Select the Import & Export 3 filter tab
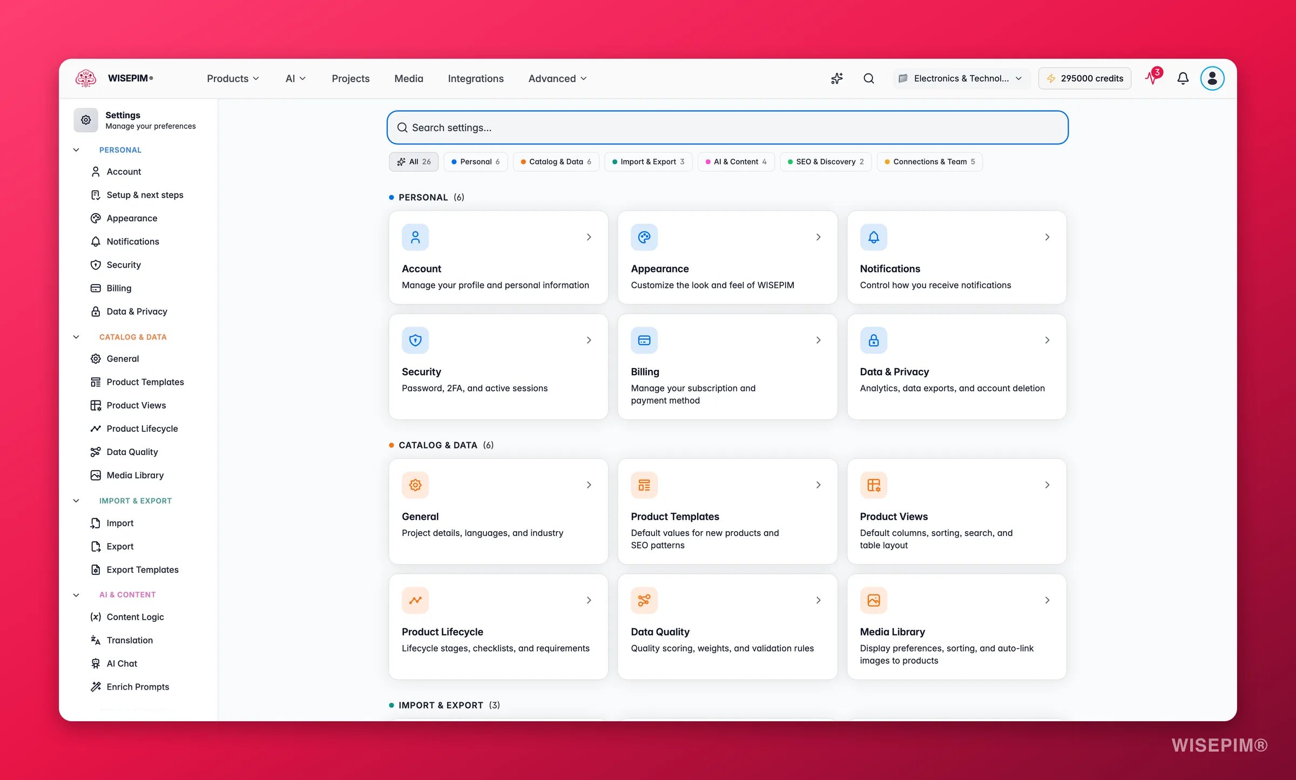This screenshot has height=780, width=1296. [x=648, y=161]
